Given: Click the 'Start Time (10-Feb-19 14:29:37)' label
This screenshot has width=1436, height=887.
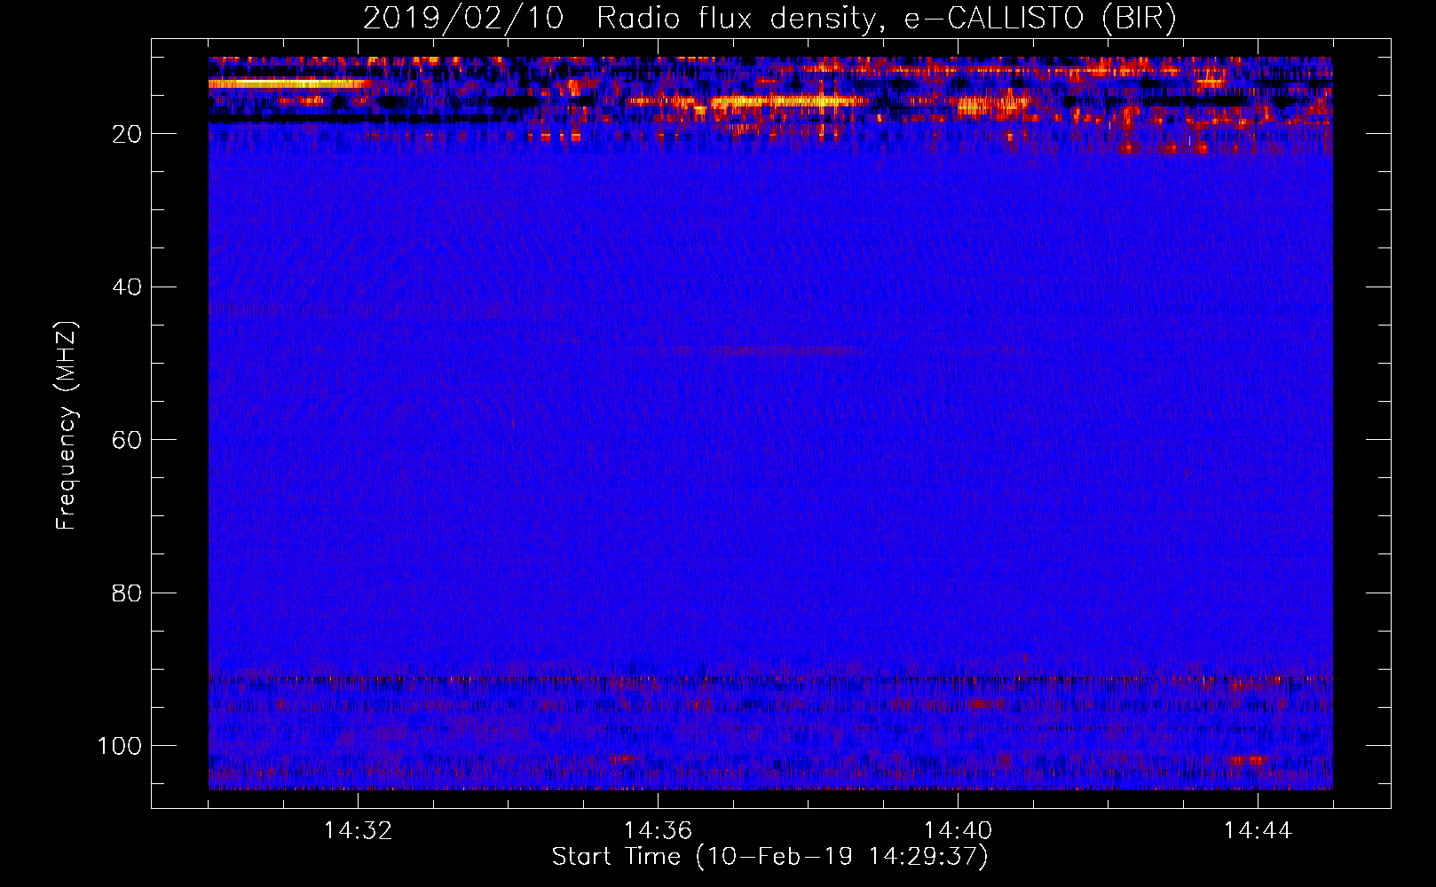Looking at the screenshot, I should [x=769, y=857].
